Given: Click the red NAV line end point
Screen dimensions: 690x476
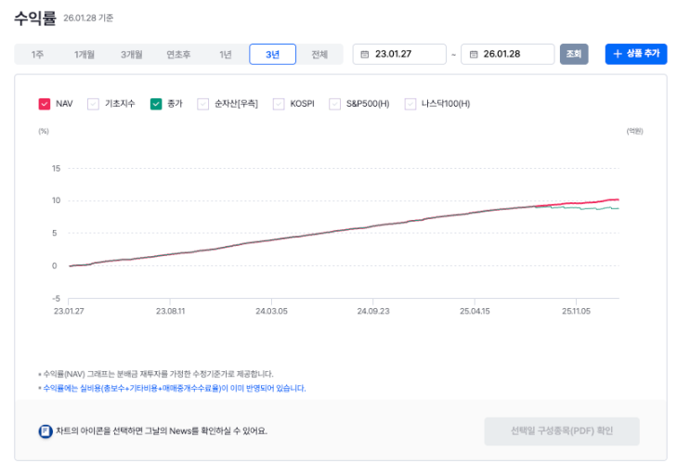Looking at the screenshot, I should point(618,200).
